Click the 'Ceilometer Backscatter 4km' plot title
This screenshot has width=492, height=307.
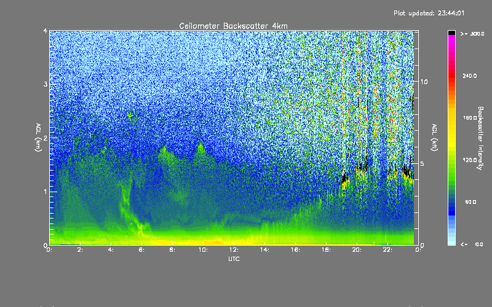pyautogui.click(x=233, y=26)
